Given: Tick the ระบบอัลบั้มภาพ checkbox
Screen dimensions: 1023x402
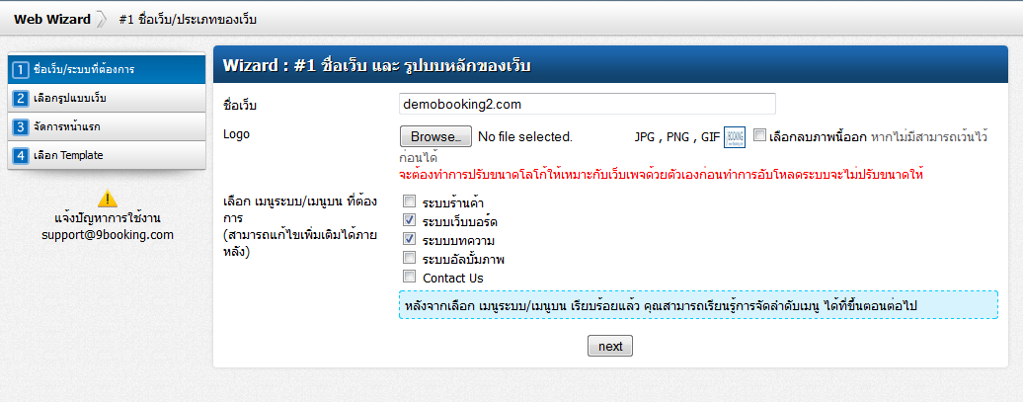Looking at the screenshot, I should 409,258.
